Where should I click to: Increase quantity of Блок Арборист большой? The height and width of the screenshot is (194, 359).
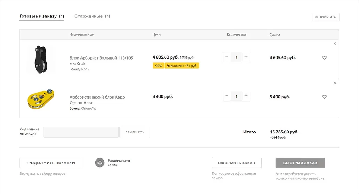click(246, 57)
